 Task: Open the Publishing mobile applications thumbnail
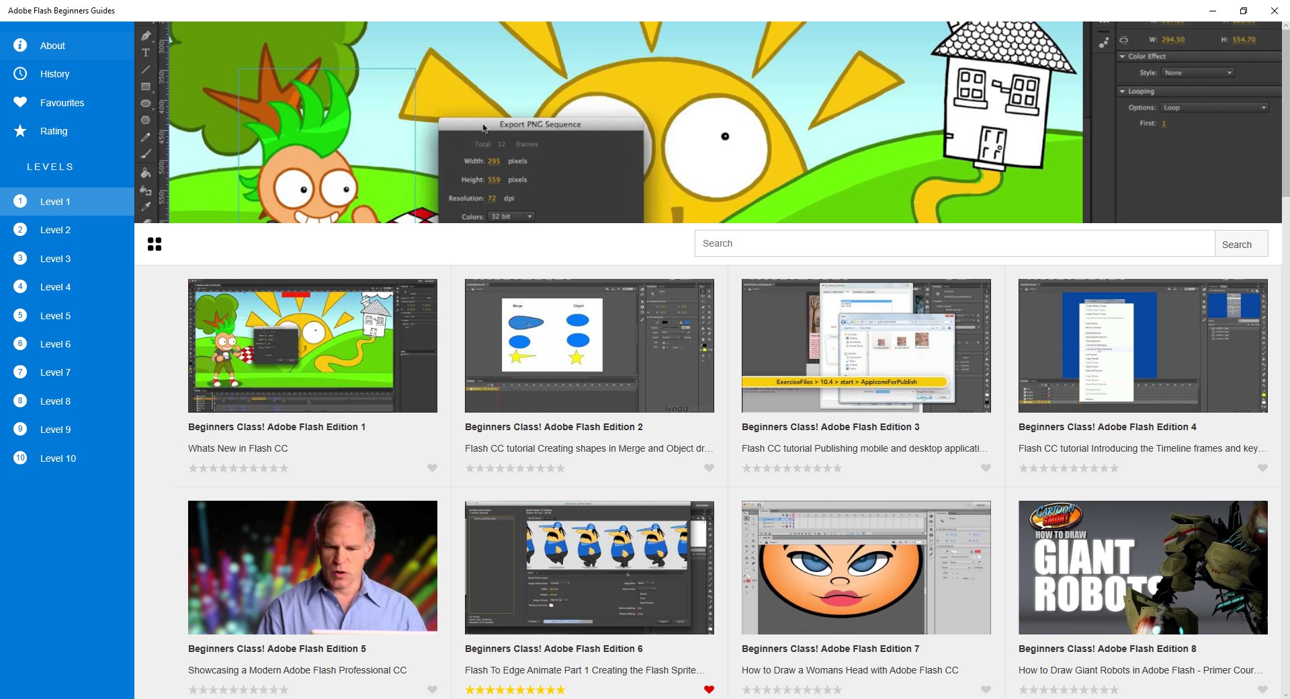point(866,345)
